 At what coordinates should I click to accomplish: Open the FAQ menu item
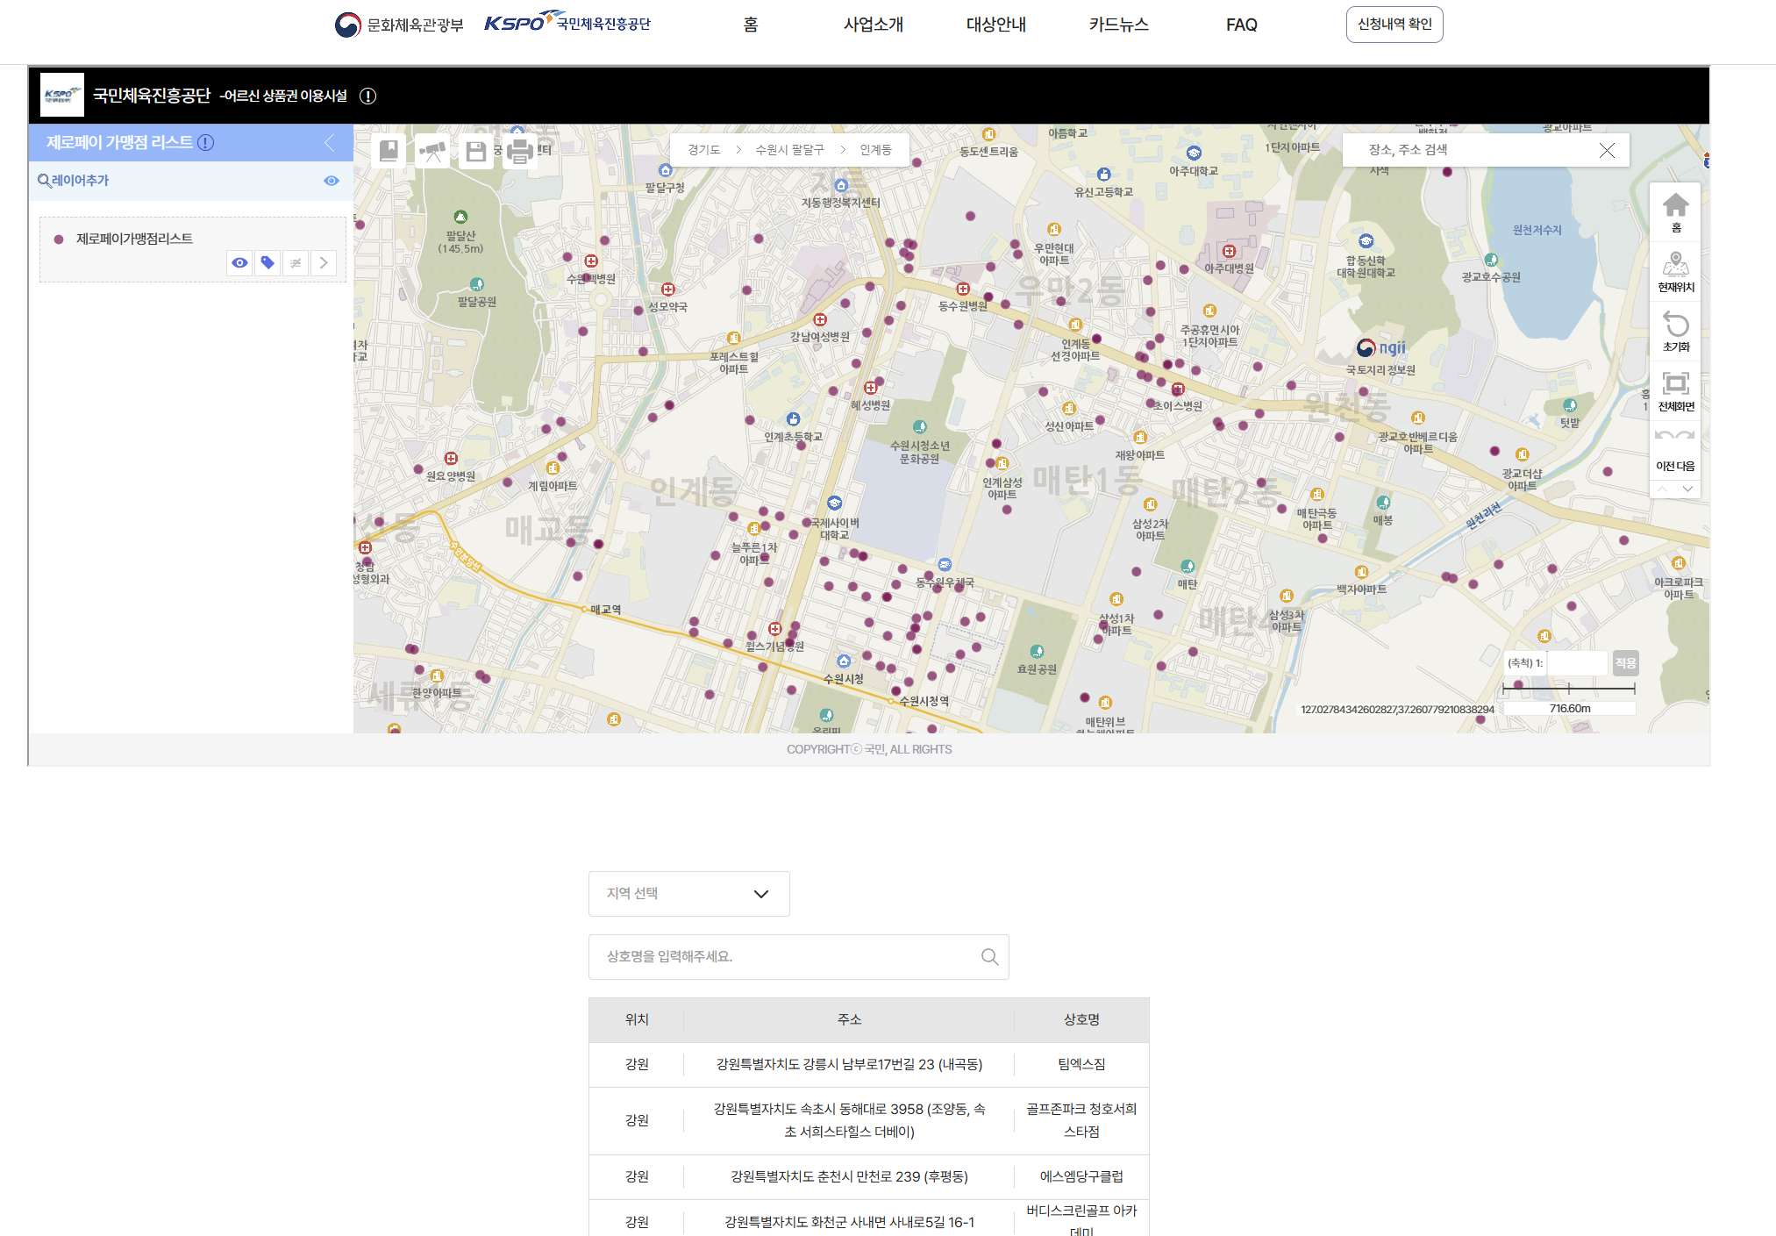pyautogui.click(x=1241, y=25)
